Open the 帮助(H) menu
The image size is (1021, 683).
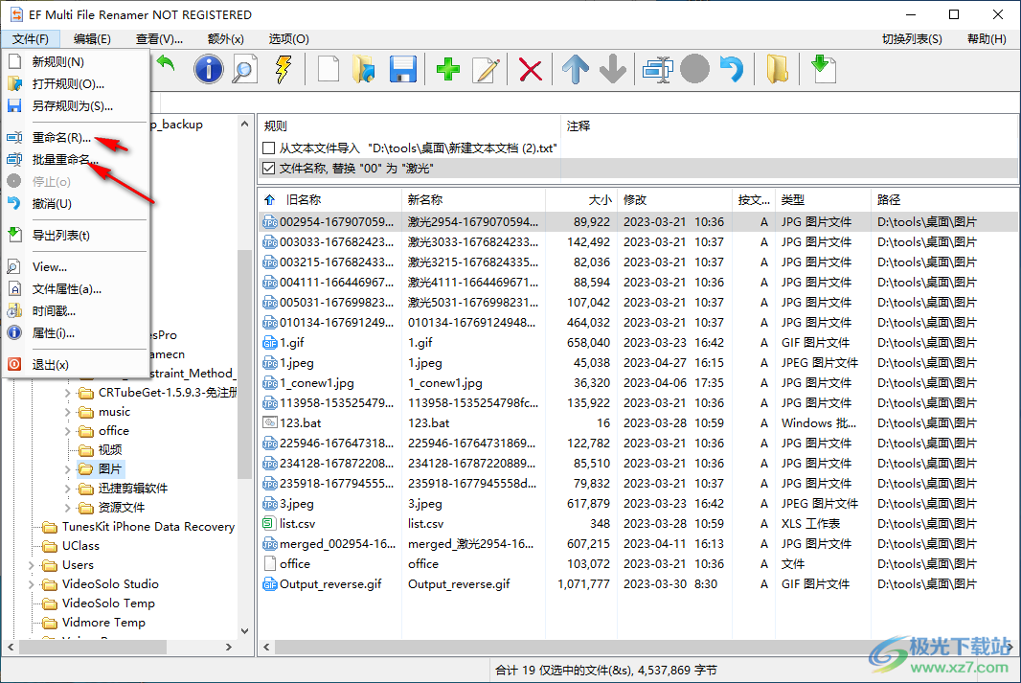[x=987, y=39]
